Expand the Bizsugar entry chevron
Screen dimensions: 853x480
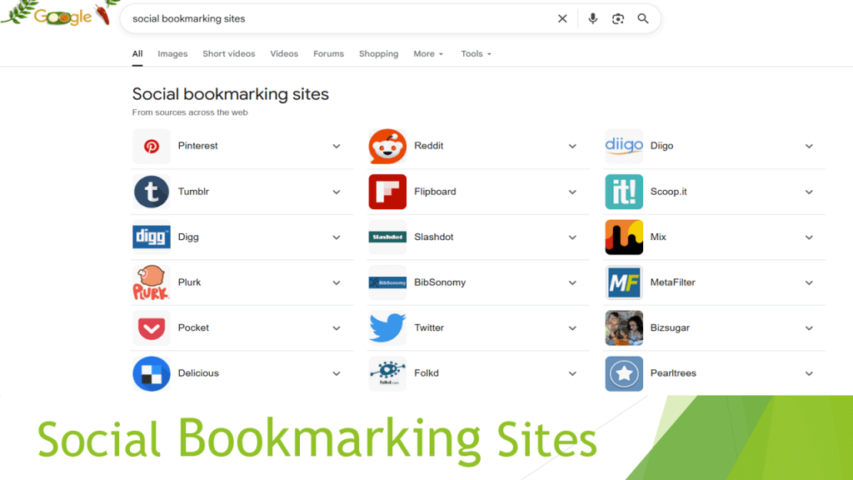[809, 328]
